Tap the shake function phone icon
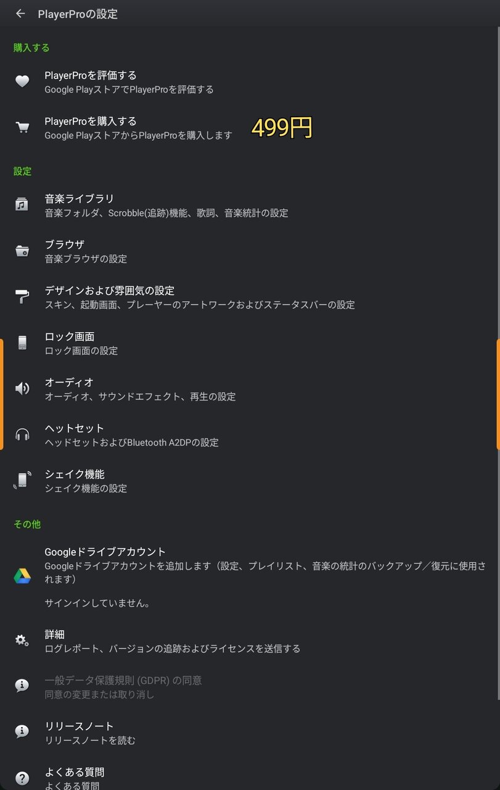This screenshot has width=500, height=790. (x=22, y=481)
